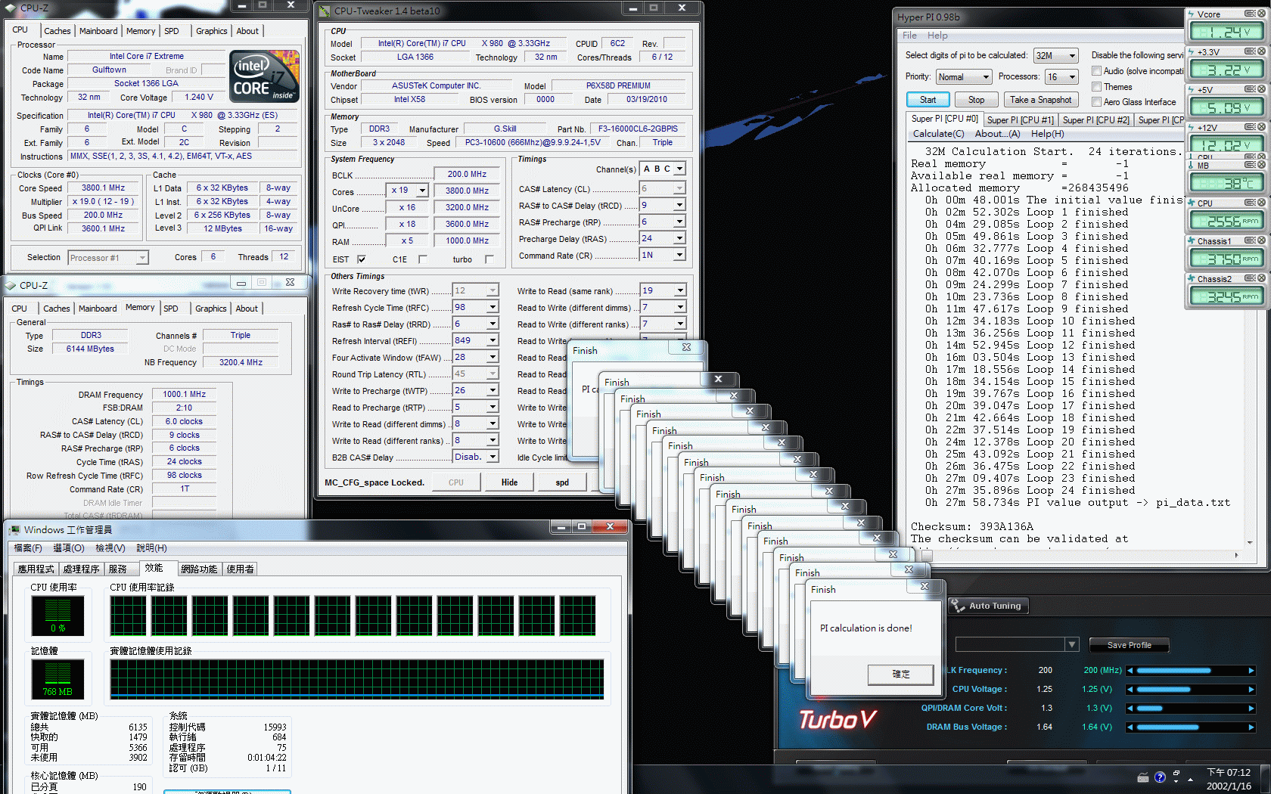Close the MB temperature gadget

coord(1261,165)
